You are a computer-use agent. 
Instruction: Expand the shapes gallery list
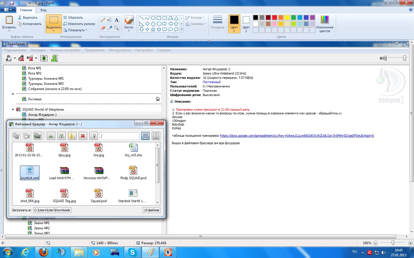coord(181,30)
